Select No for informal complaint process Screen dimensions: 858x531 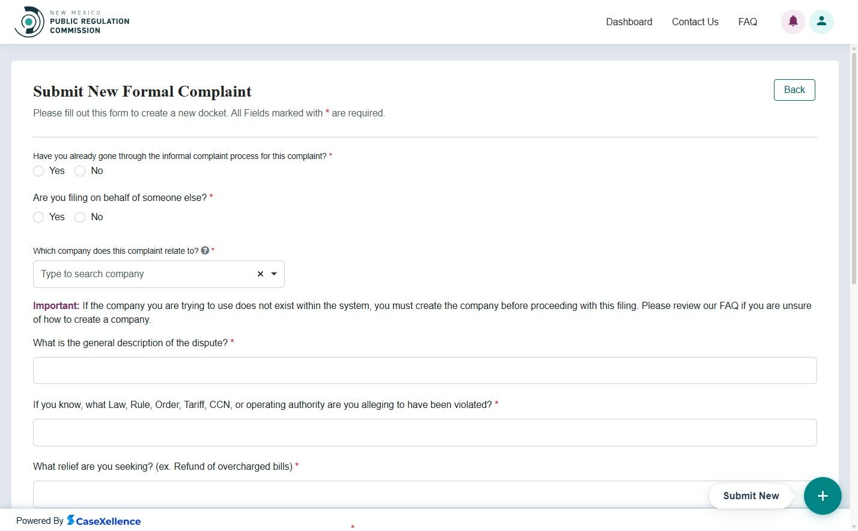pos(80,170)
